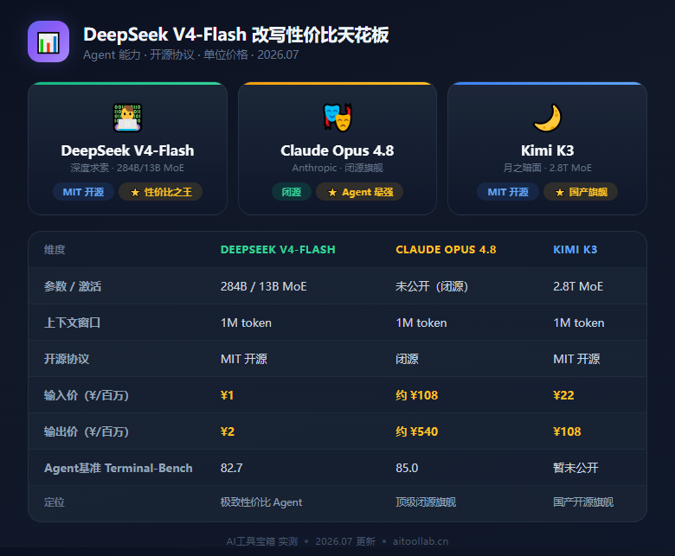This screenshot has width=675, height=556.
Task: Click the 暂未公开 cell
Action: (x=575, y=468)
